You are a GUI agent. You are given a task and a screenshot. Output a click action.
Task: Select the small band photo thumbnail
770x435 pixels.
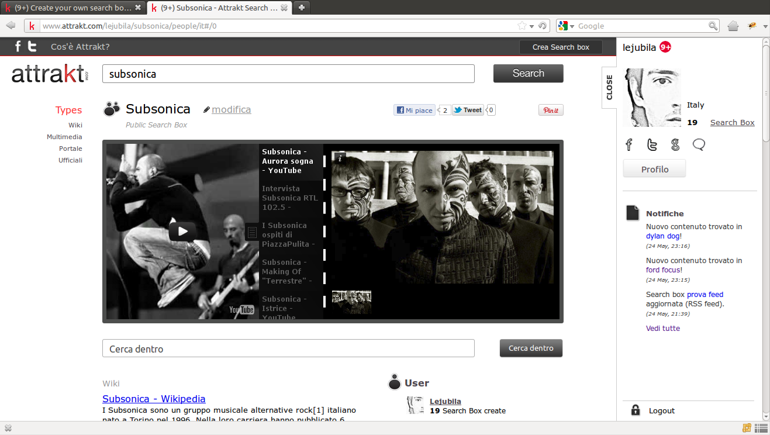pos(351,302)
